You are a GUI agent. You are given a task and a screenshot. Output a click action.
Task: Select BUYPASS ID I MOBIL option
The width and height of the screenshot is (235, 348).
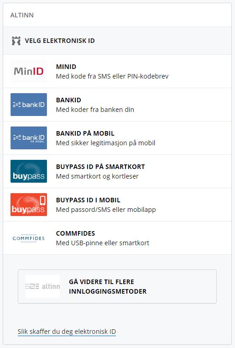(x=117, y=205)
